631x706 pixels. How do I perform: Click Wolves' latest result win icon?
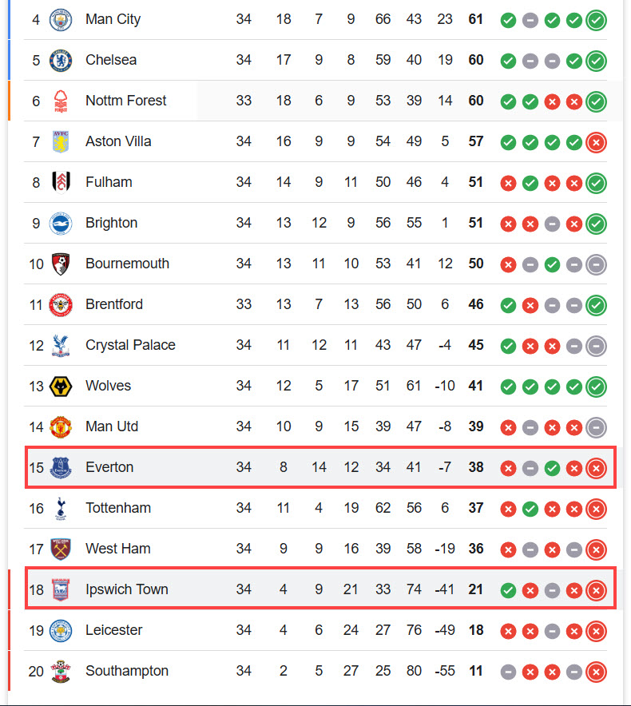point(596,387)
